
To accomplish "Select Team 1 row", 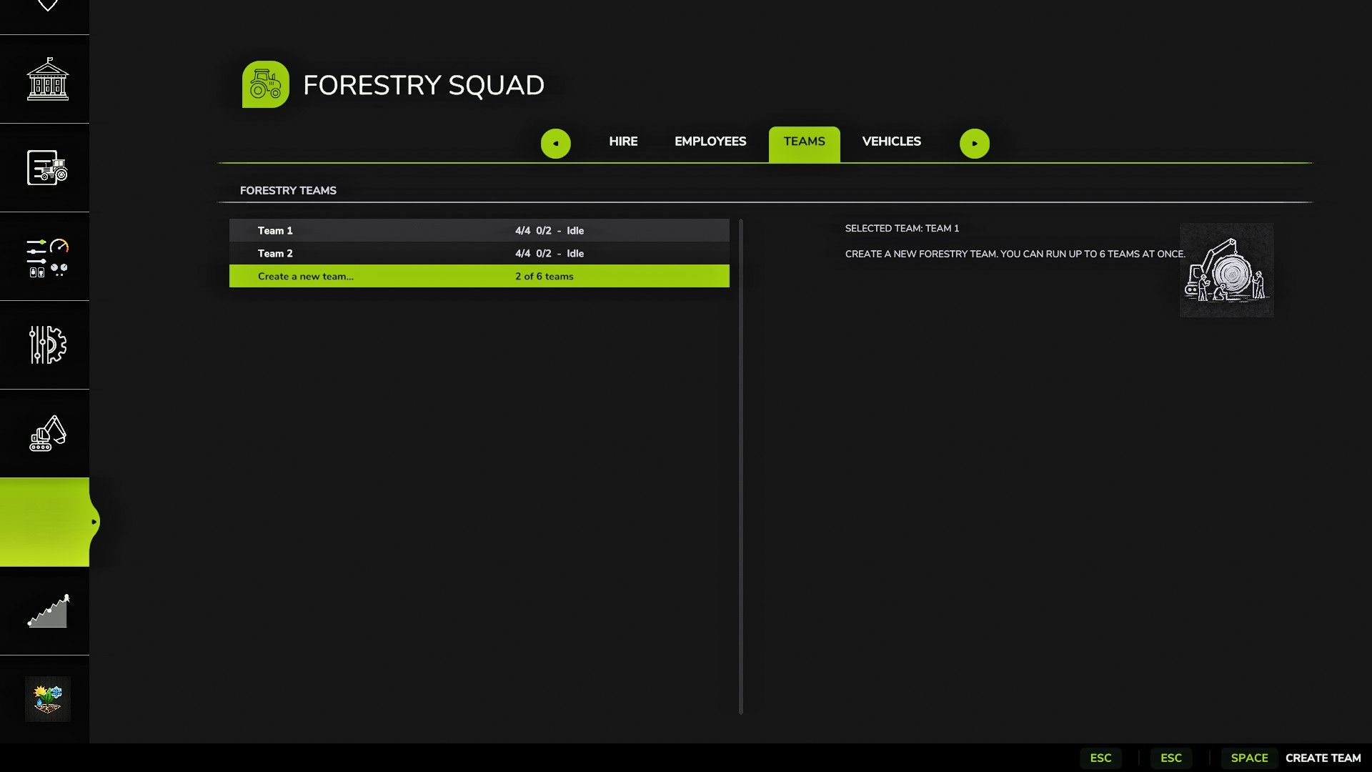I will tap(479, 230).
